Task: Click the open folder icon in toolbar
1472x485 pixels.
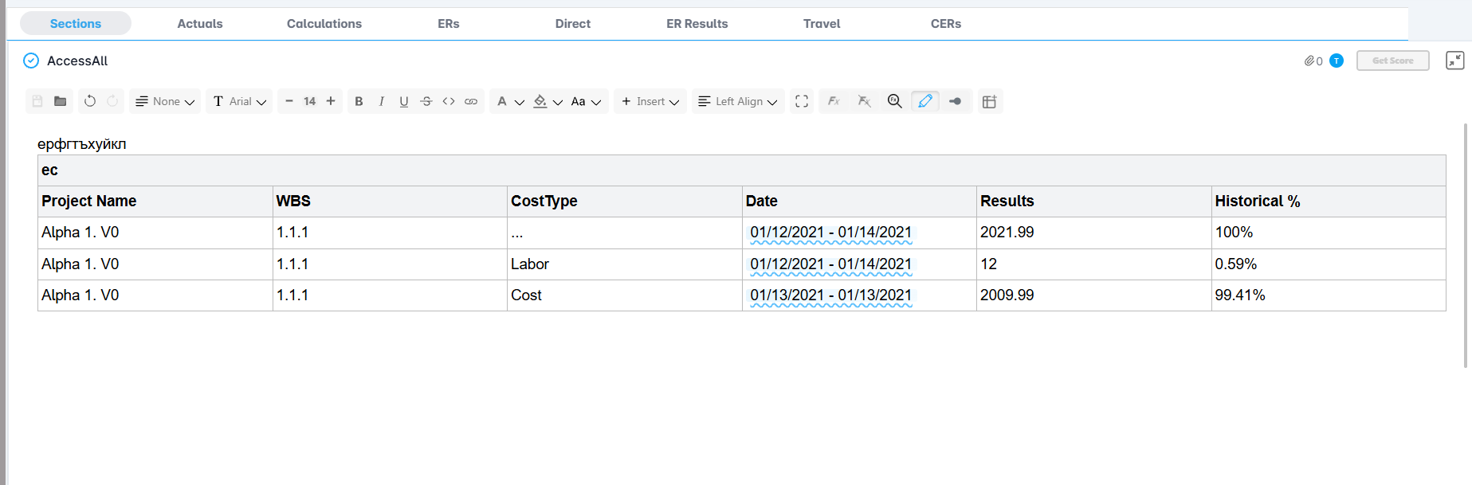Action: point(60,101)
